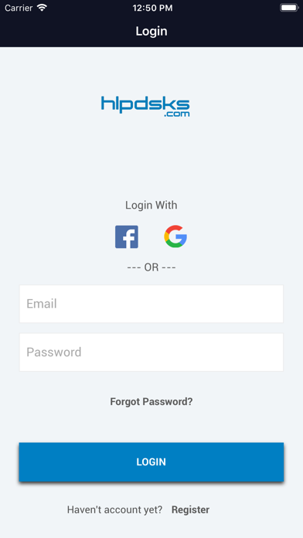
Task: Click the Email placeholder text
Action: (x=42, y=304)
